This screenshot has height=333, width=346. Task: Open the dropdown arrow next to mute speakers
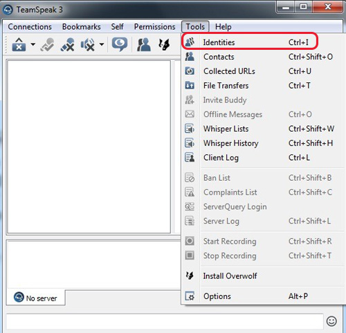click(102, 44)
